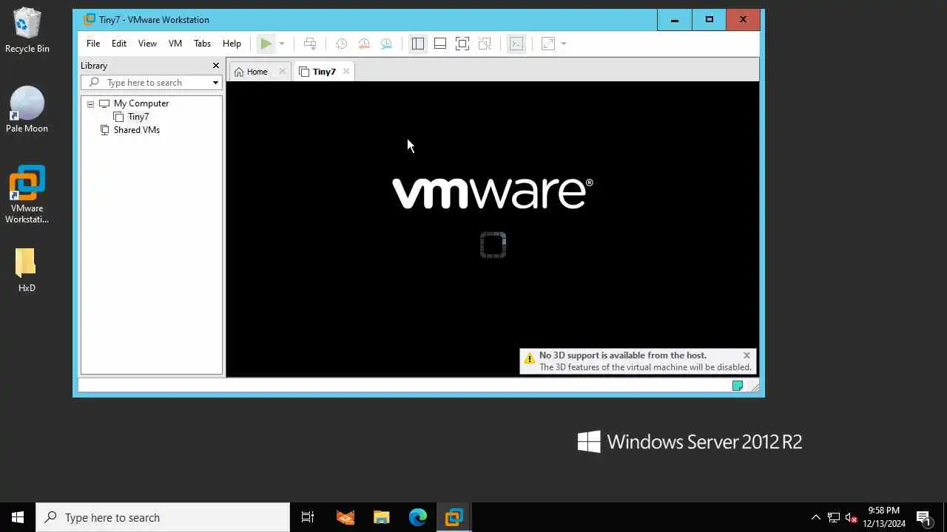Open the Windows Start button

point(18,517)
